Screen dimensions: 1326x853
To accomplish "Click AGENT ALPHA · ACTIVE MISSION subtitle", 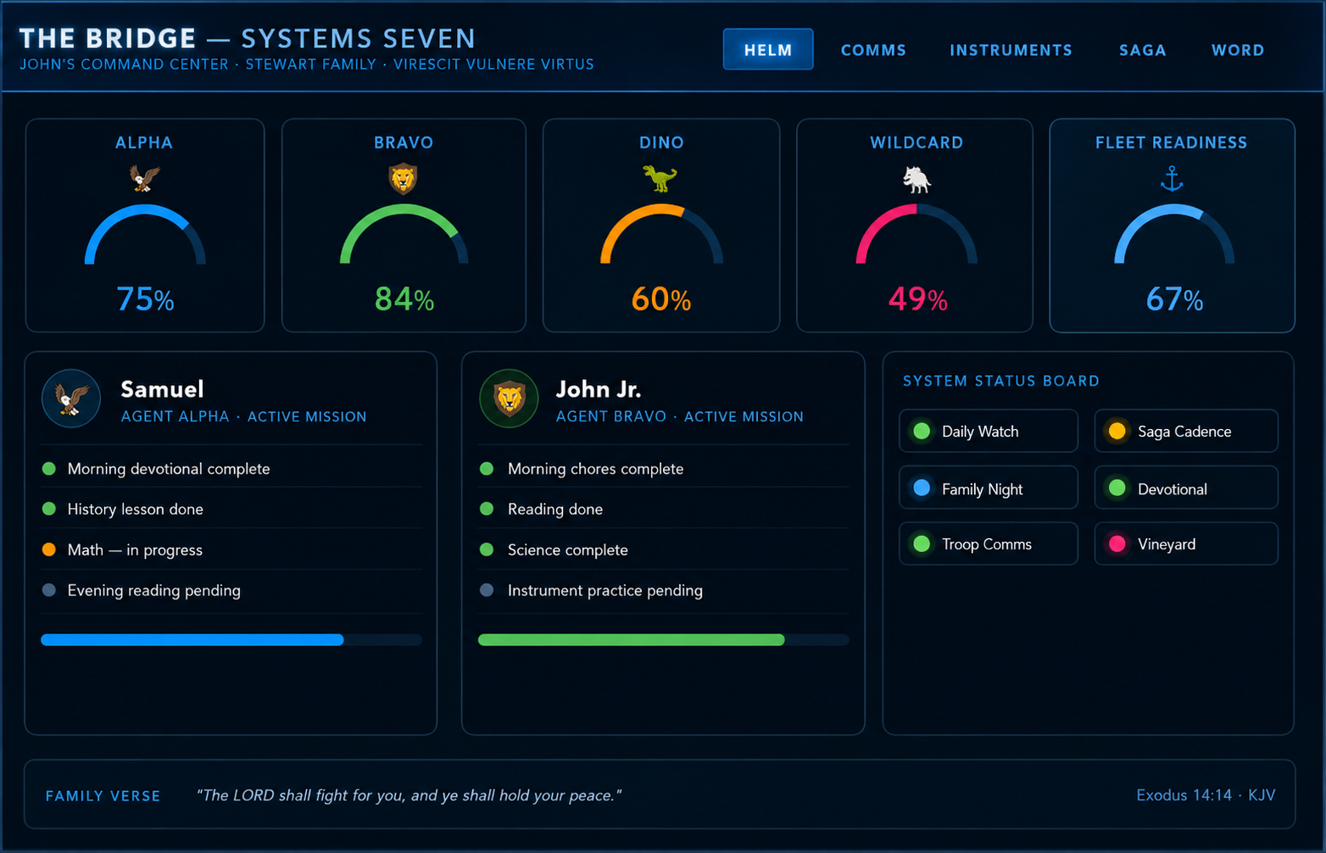I will pos(244,416).
